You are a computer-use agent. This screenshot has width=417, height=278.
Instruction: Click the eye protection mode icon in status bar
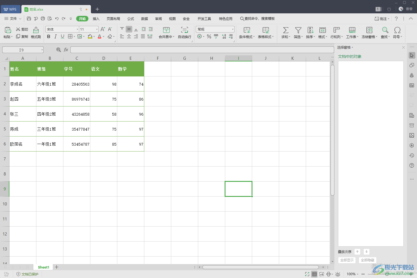[338, 274]
